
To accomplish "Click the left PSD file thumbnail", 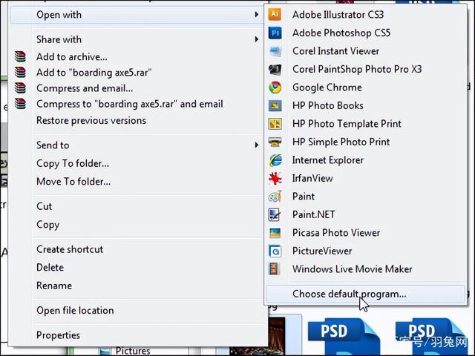I will coord(344,335).
